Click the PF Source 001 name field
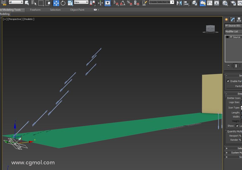The image size is (242, 170). [233, 26]
